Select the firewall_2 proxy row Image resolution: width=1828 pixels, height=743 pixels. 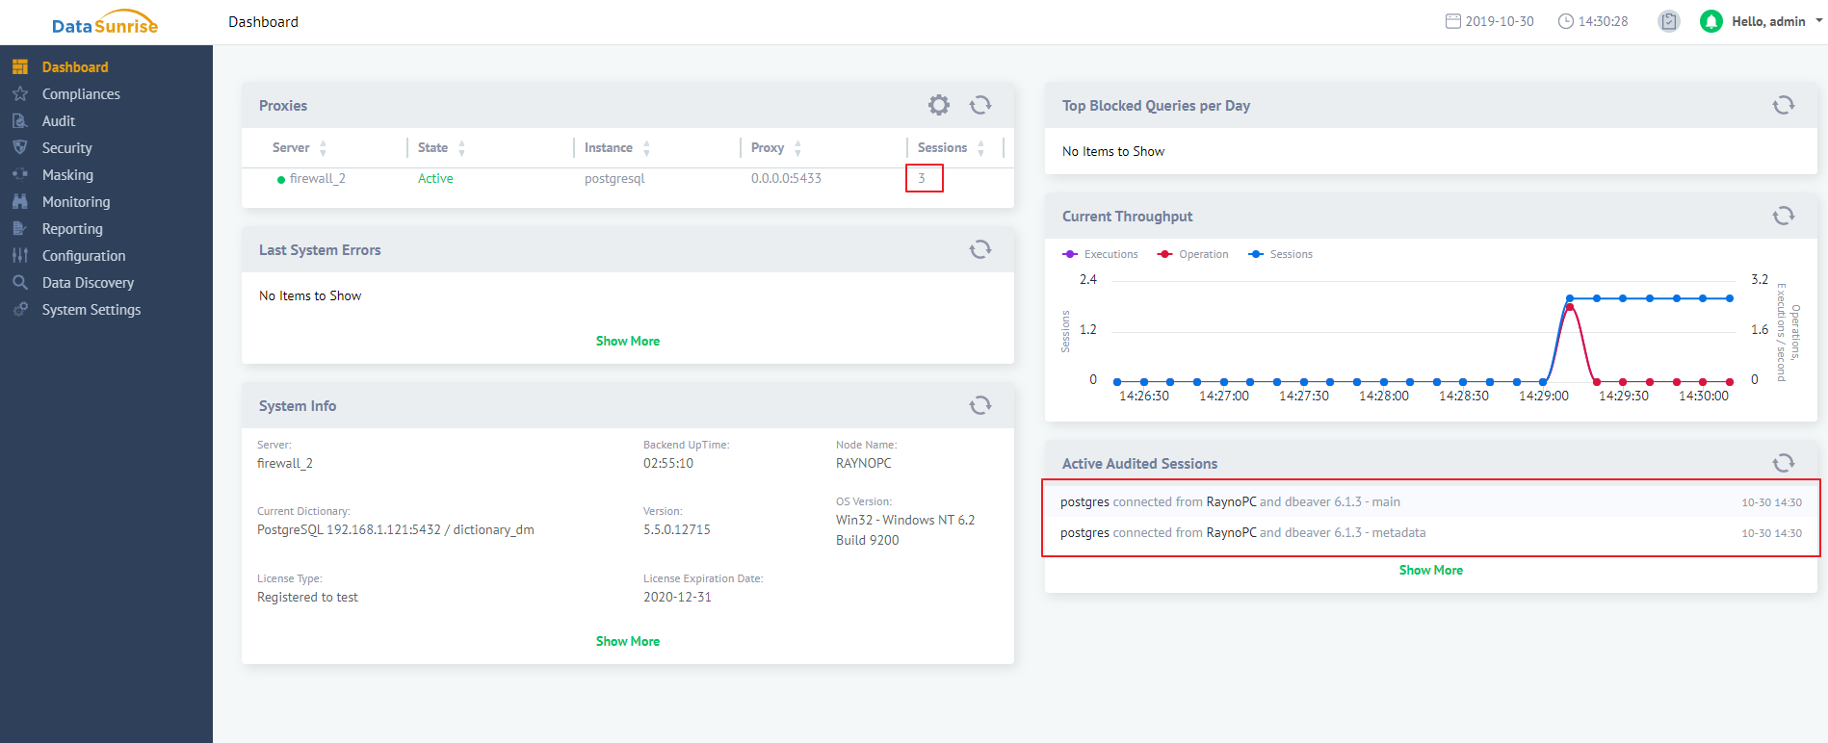pos(317,179)
